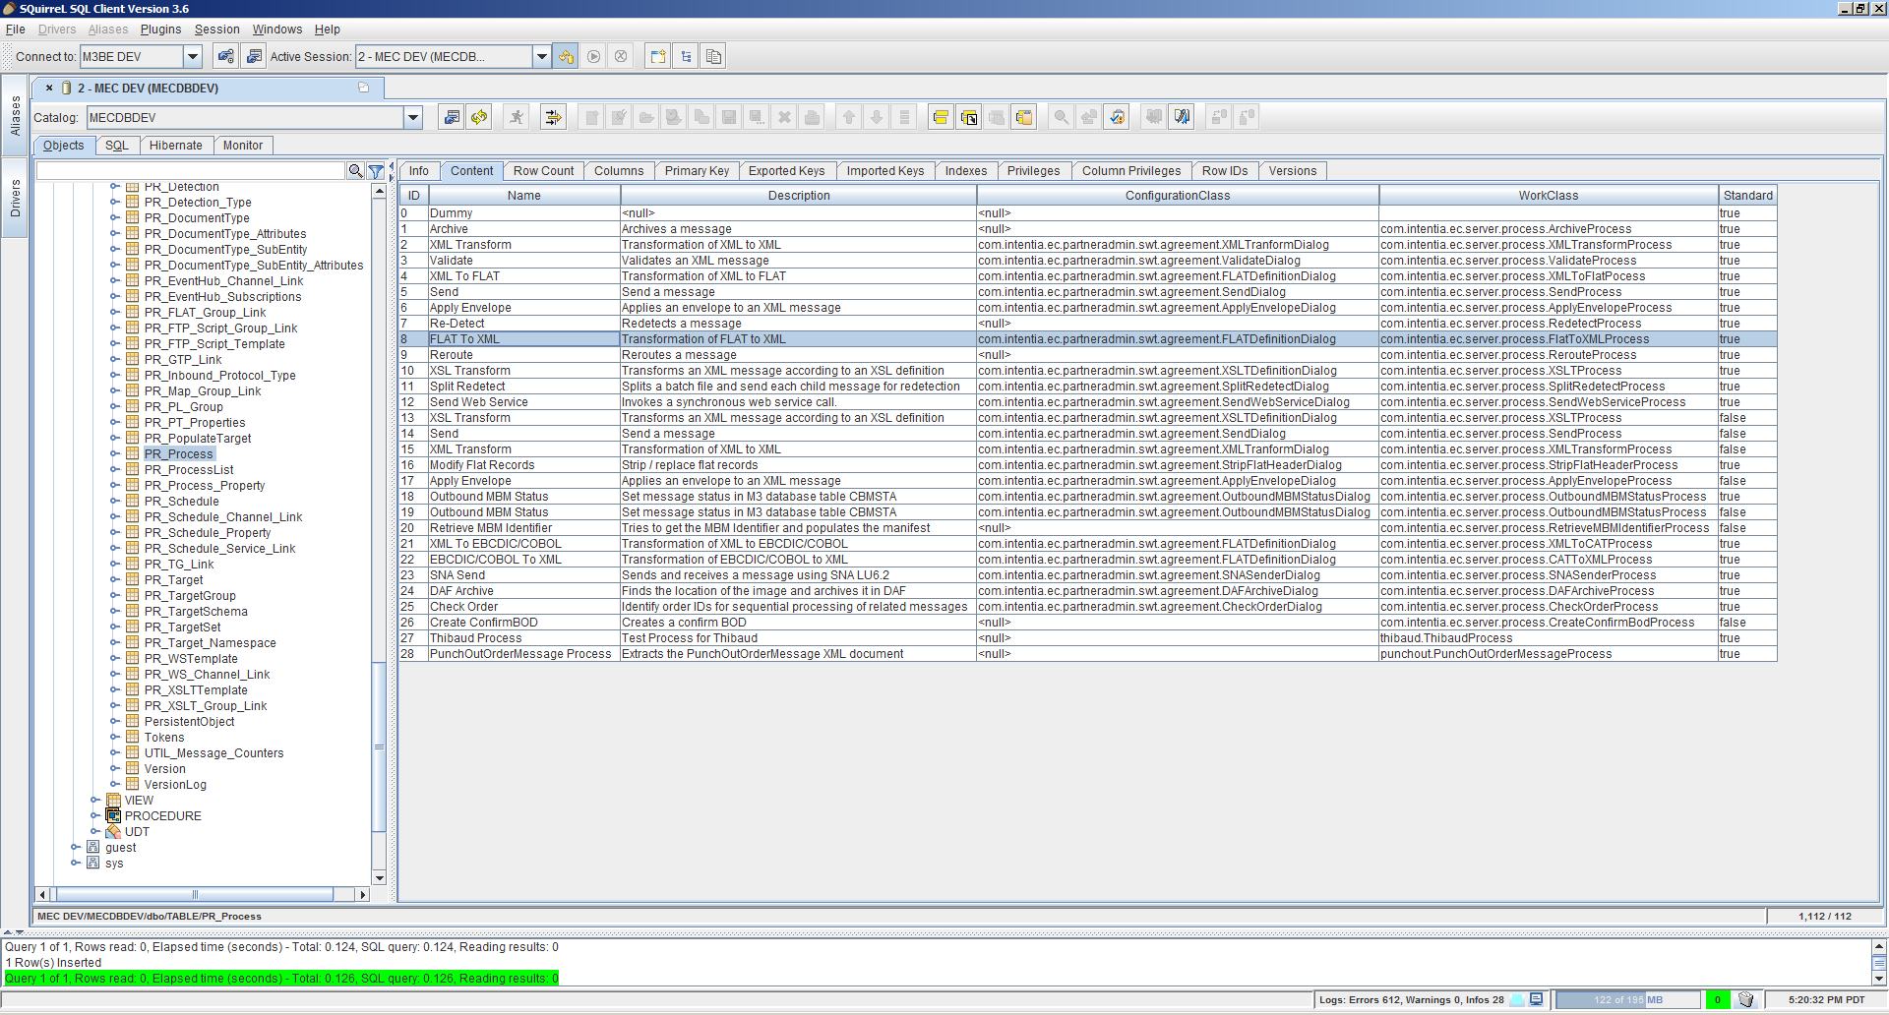Open the Plugins menu
This screenshot has width=1889, height=1015.
160,30
